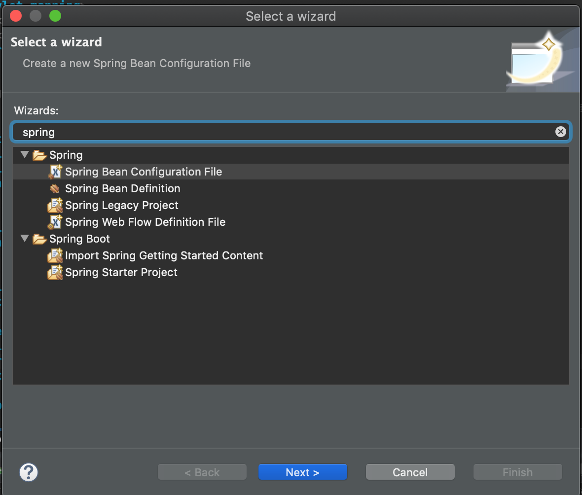Clear the wizard filter text with the X icon
This screenshot has width=582, height=495.
pyautogui.click(x=560, y=132)
